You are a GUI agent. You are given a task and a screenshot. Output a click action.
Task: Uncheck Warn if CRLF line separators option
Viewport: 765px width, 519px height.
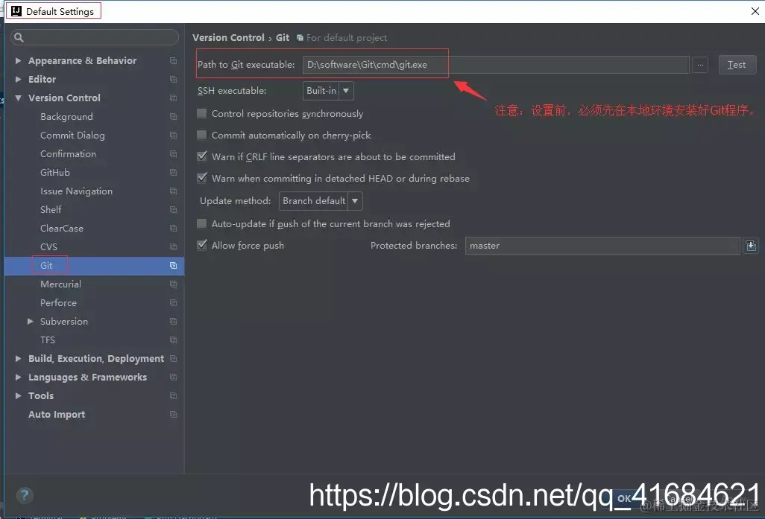pyautogui.click(x=201, y=156)
